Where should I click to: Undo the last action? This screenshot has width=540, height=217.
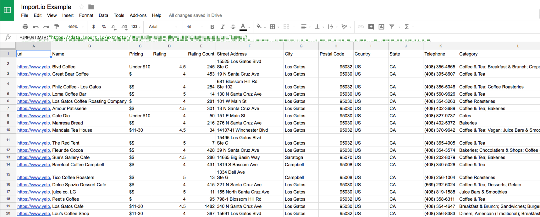click(x=36, y=27)
